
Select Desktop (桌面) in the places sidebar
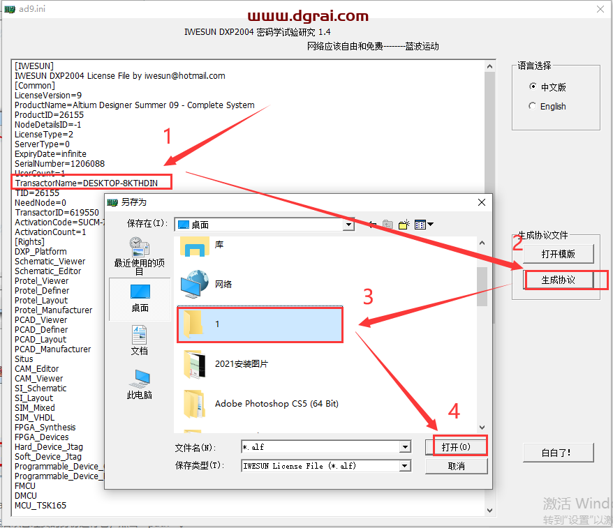140,297
